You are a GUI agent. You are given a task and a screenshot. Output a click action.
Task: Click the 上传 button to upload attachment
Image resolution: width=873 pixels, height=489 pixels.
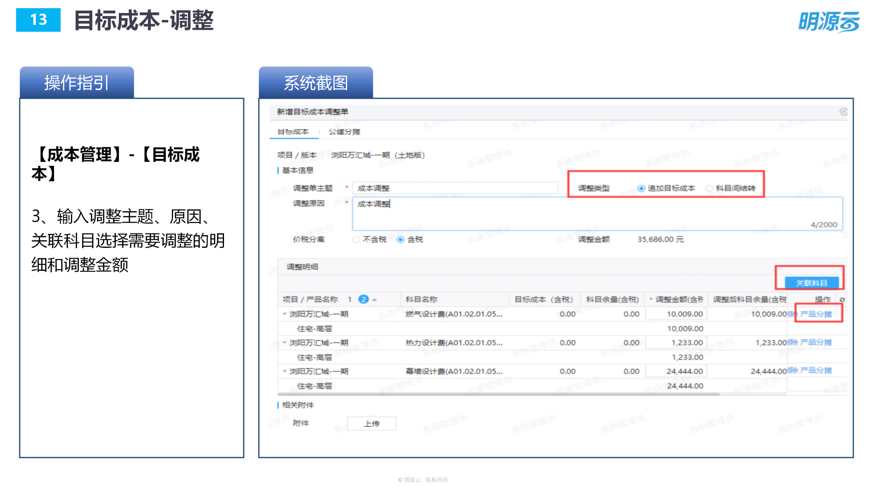371,423
